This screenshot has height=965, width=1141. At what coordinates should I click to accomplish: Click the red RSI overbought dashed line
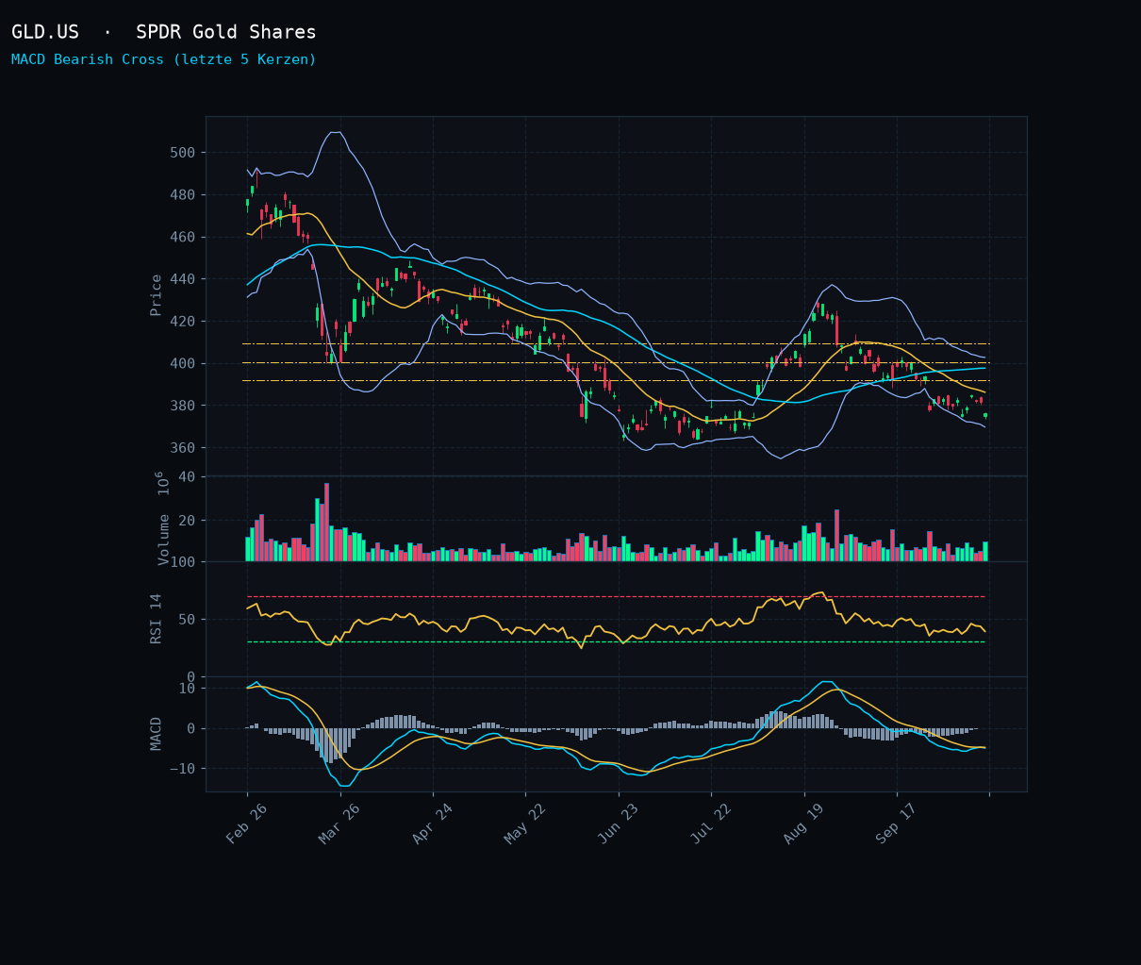point(616,596)
